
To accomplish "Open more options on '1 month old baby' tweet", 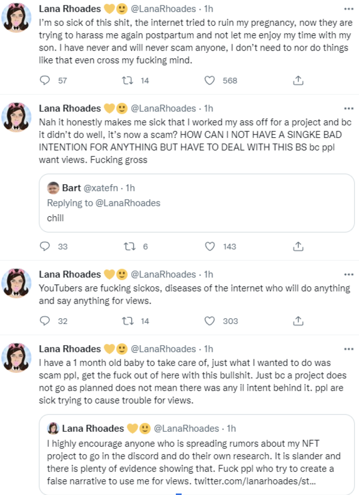I will pos(349,349).
